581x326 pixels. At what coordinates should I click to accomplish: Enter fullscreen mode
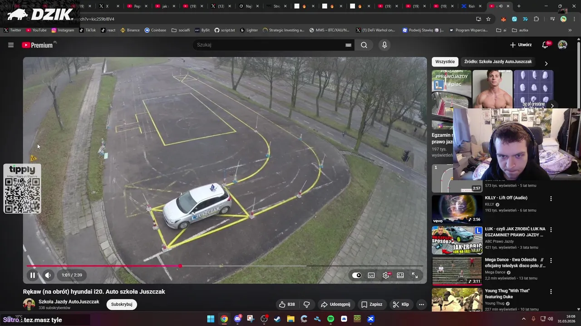point(415,275)
